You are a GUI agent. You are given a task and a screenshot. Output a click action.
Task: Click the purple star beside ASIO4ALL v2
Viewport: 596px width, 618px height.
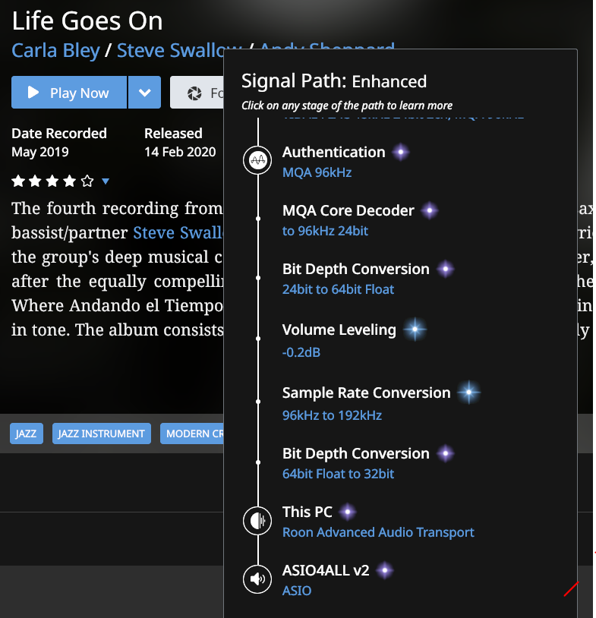coord(385,570)
